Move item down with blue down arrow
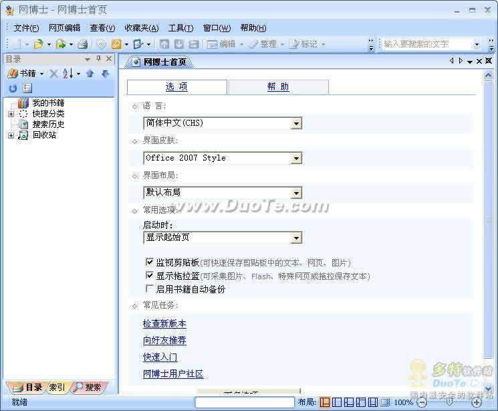 tap(105, 74)
